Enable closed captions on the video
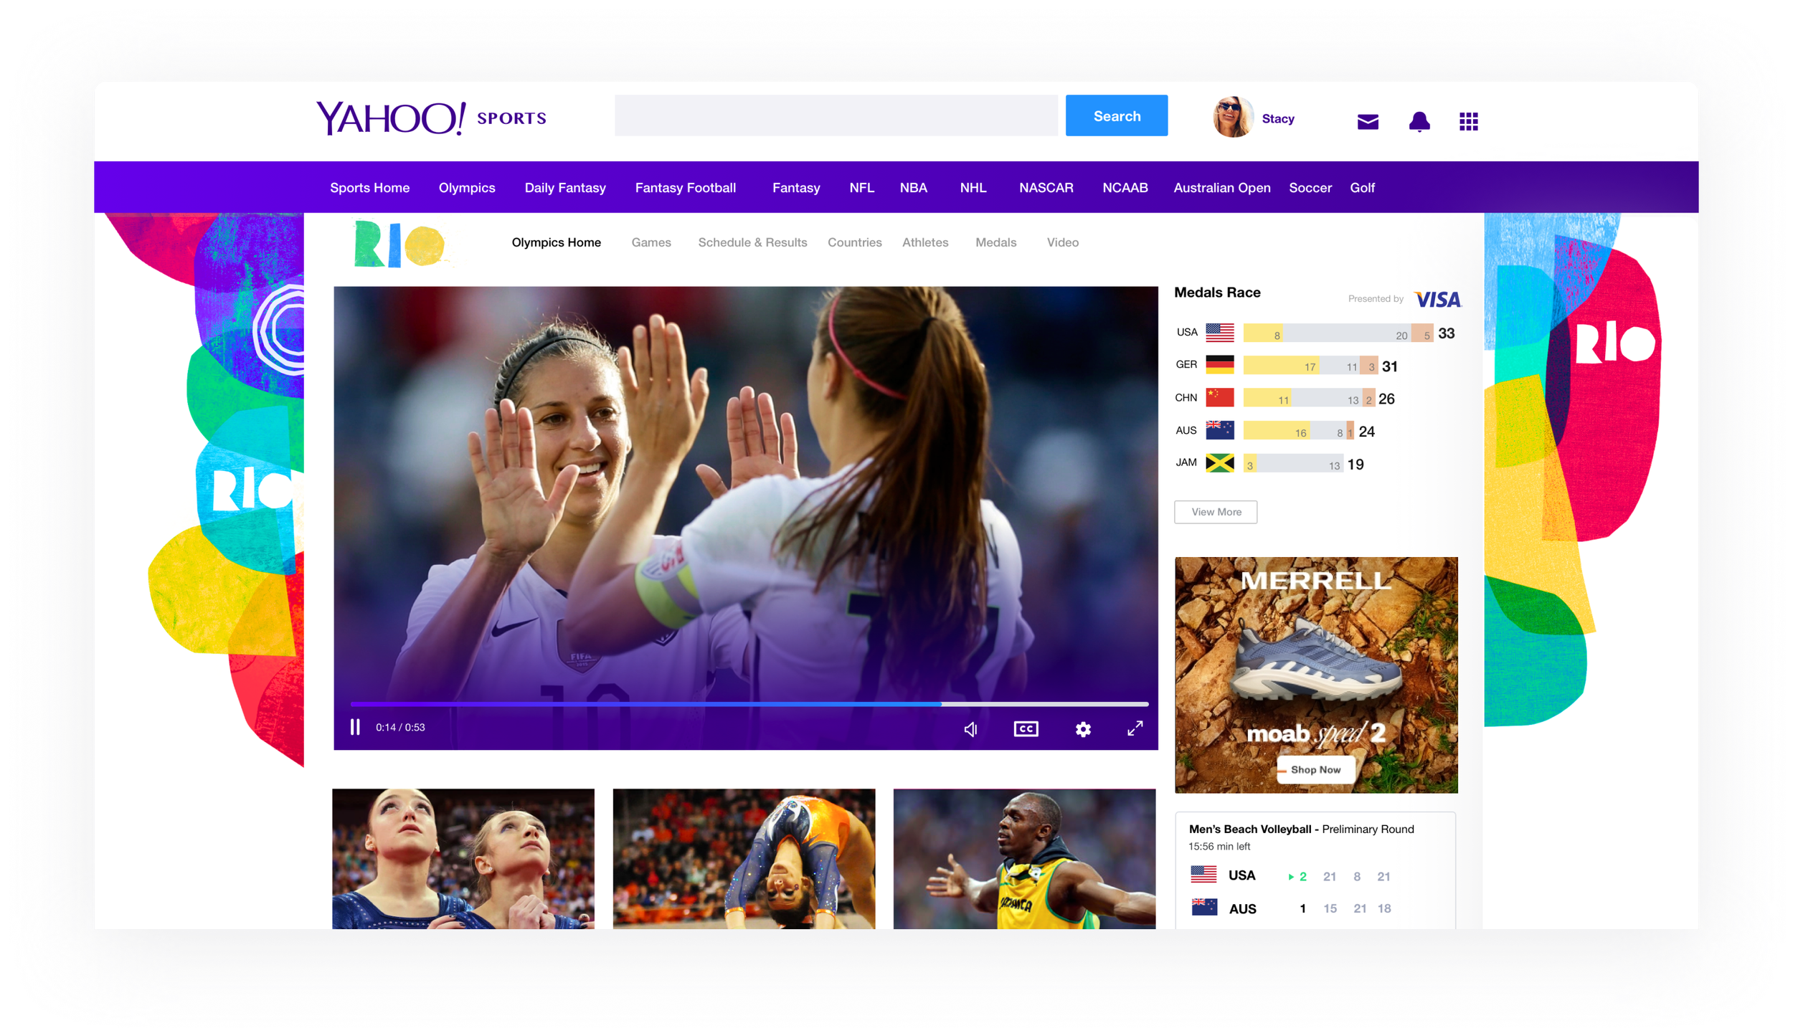The image size is (1793, 1036). point(1026,728)
